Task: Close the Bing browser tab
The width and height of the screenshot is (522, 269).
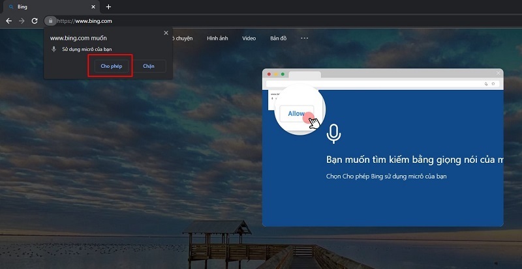Action: (x=93, y=7)
